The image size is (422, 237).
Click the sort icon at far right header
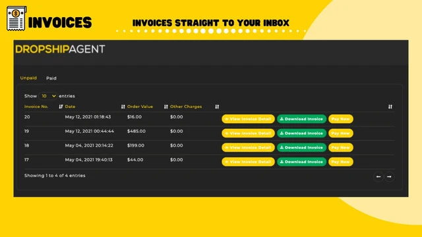click(x=390, y=107)
